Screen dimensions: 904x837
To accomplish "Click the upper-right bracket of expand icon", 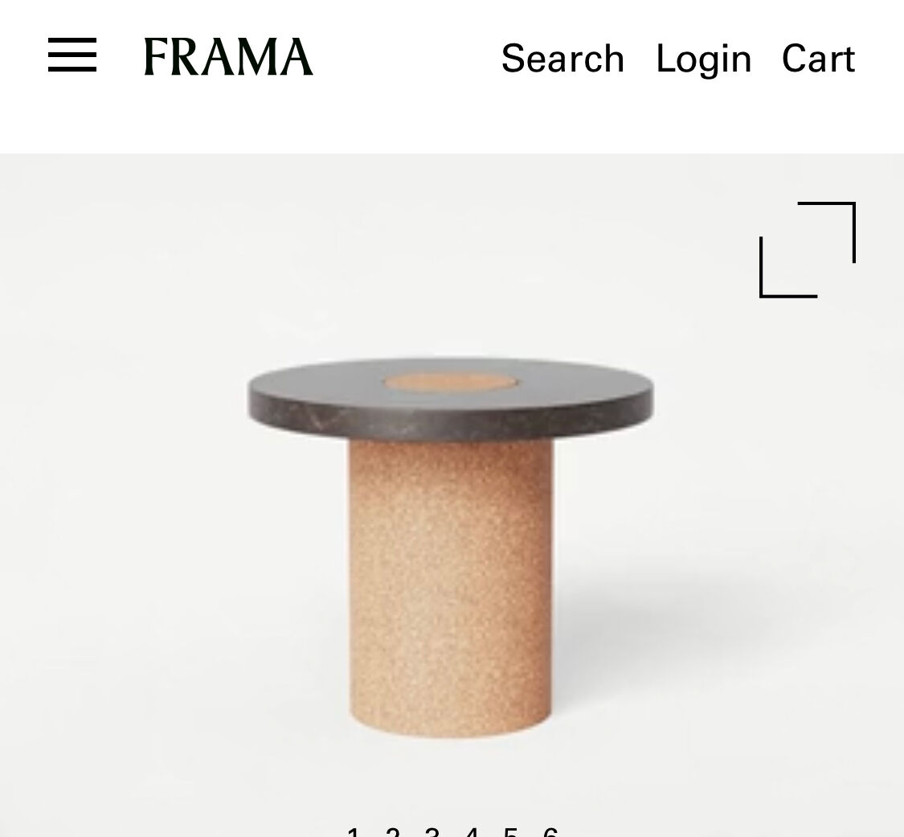I will [x=827, y=232].
